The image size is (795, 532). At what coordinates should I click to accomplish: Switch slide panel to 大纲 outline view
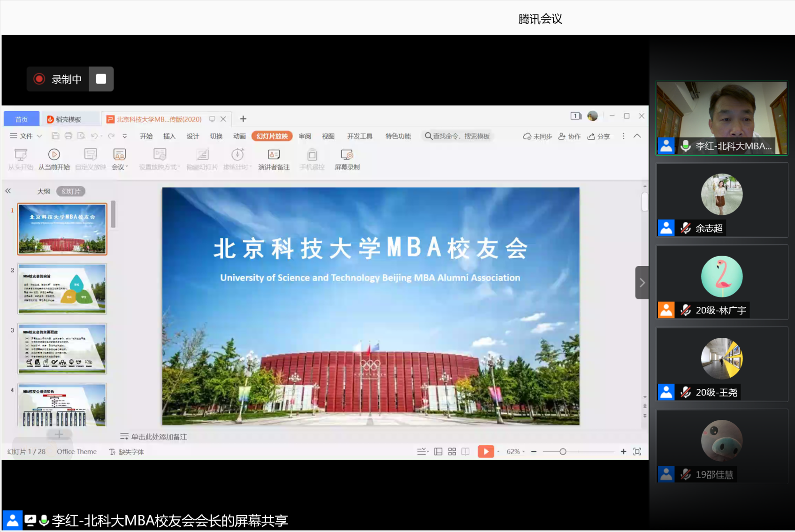point(44,191)
